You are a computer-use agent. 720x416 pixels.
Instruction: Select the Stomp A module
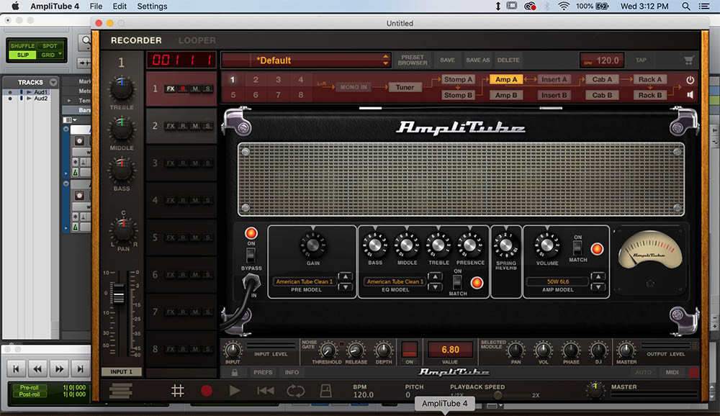click(x=458, y=79)
